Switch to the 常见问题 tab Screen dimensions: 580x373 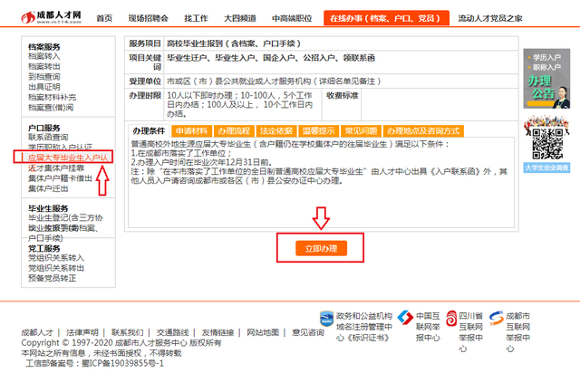pos(361,131)
